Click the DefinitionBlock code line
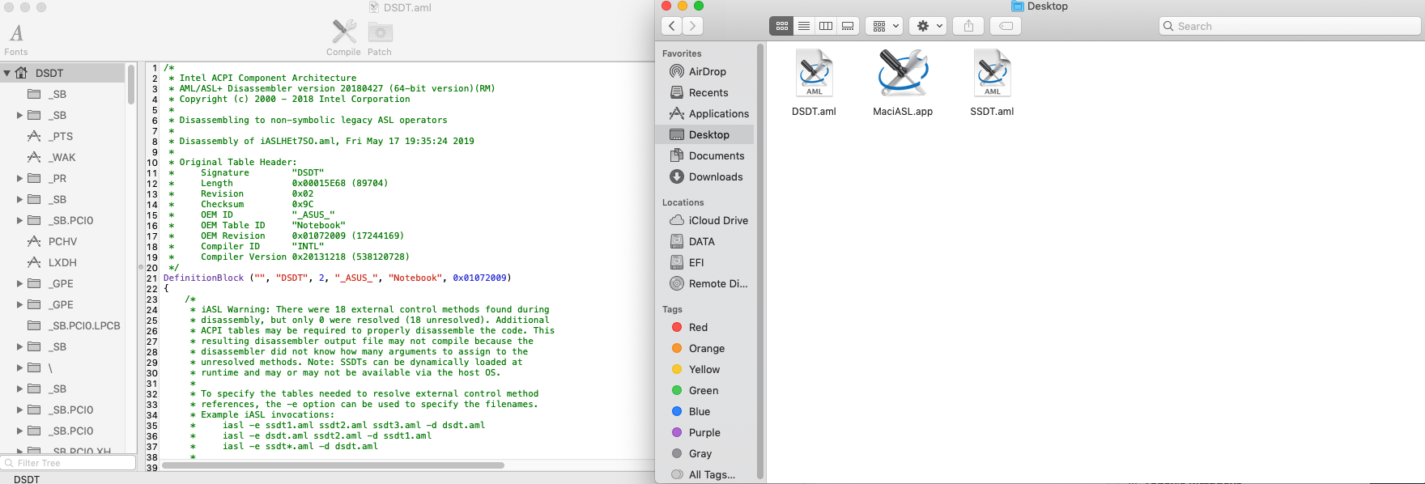Screen dimensions: 1425x484 point(337,278)
